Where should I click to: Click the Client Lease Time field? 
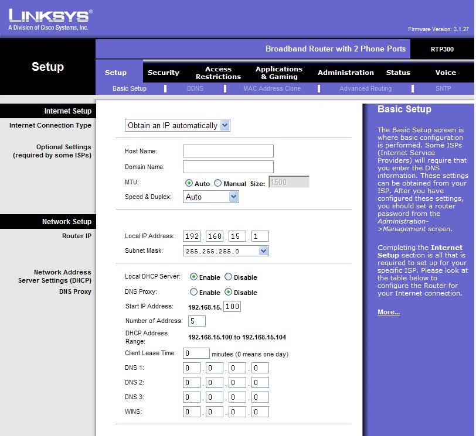point(196,353)
